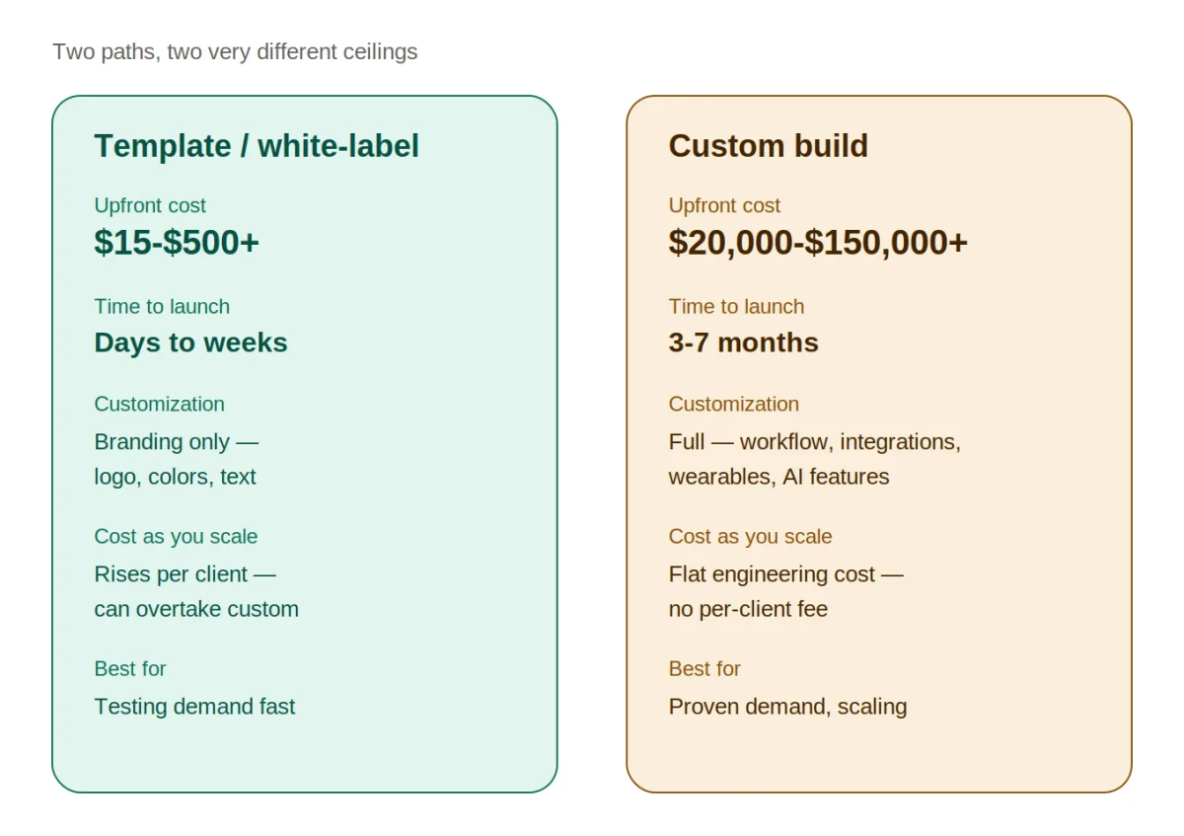1184x836 pixels.
Task: Click the 'Two paths, two very different ceilings' heading
Action: [x=235, y=51]
